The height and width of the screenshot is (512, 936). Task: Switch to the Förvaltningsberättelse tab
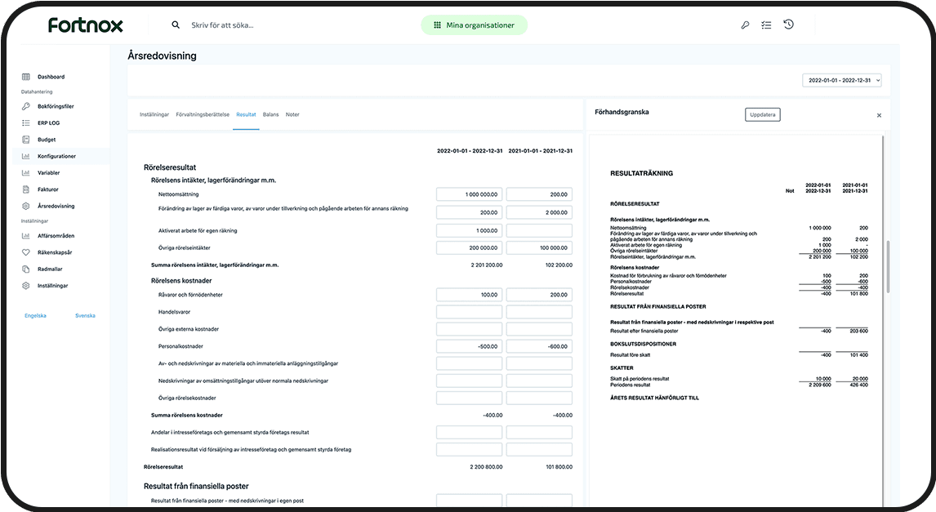[203, 115]
